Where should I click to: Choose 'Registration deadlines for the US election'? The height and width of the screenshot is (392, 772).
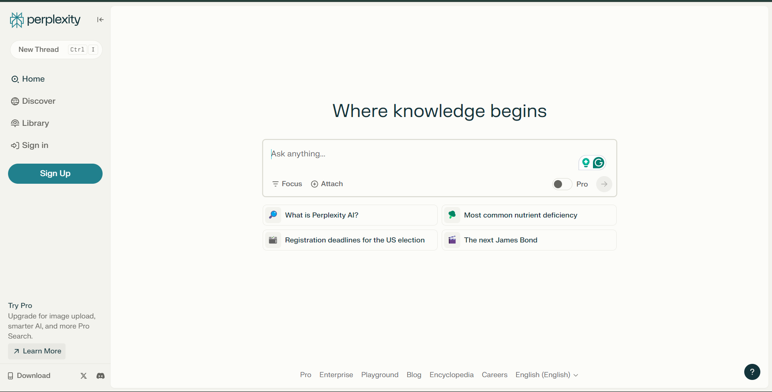click(350, 240)
